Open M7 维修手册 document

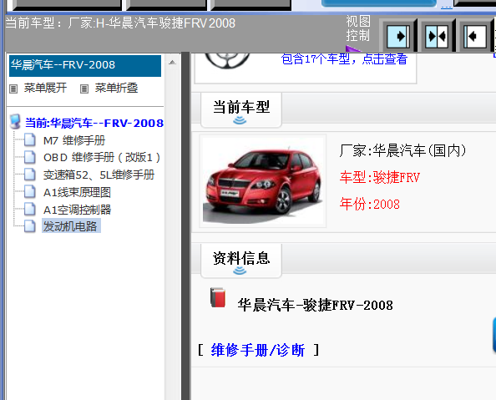(74, 140)
